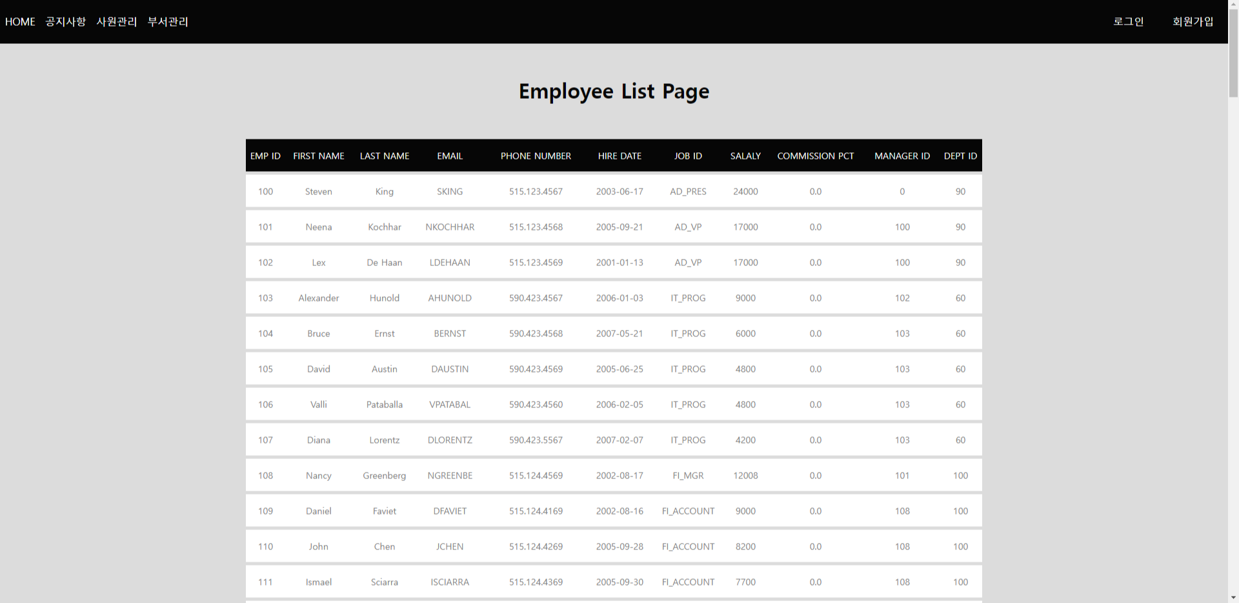Click the 회원가입 link
The width and height of the screenshot is (1239, 603).
(1193, 21)
